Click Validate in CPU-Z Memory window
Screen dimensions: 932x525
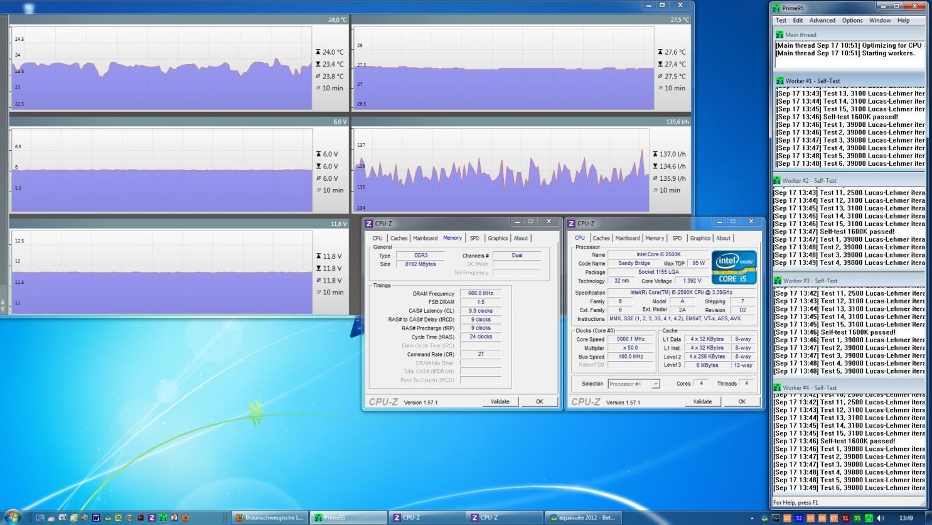[500, 401]
